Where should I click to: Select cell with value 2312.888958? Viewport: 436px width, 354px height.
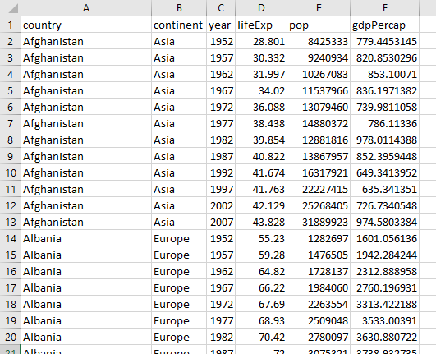[385, 271]
